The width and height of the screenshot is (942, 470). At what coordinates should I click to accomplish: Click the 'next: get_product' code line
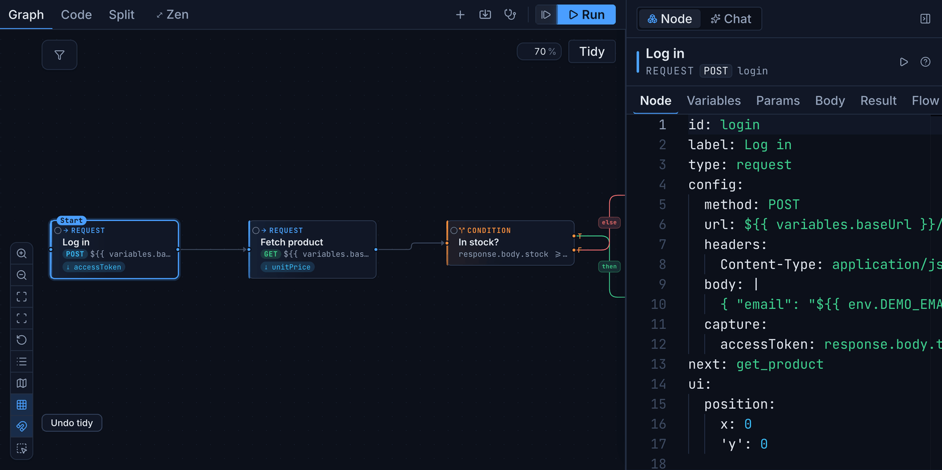(756, 364)
